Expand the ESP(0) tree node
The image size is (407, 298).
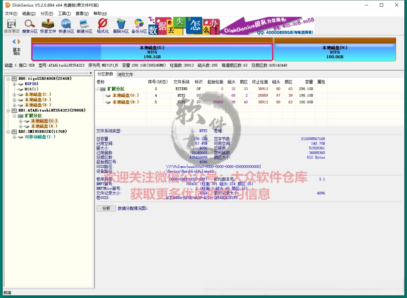(x=14, y=84)
